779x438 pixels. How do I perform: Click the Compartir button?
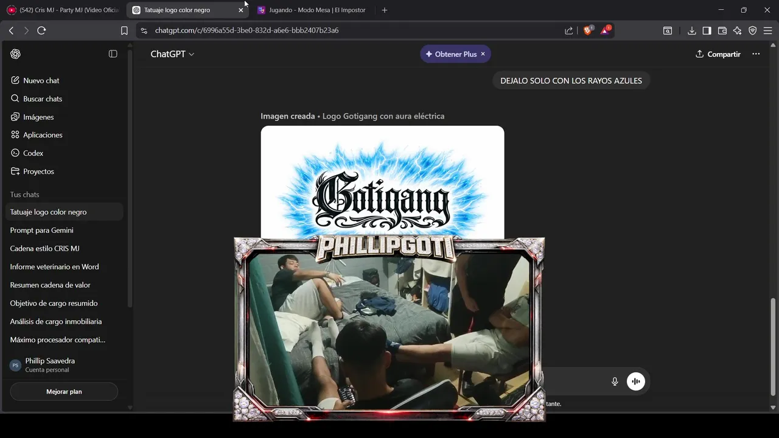coord(718,54)
